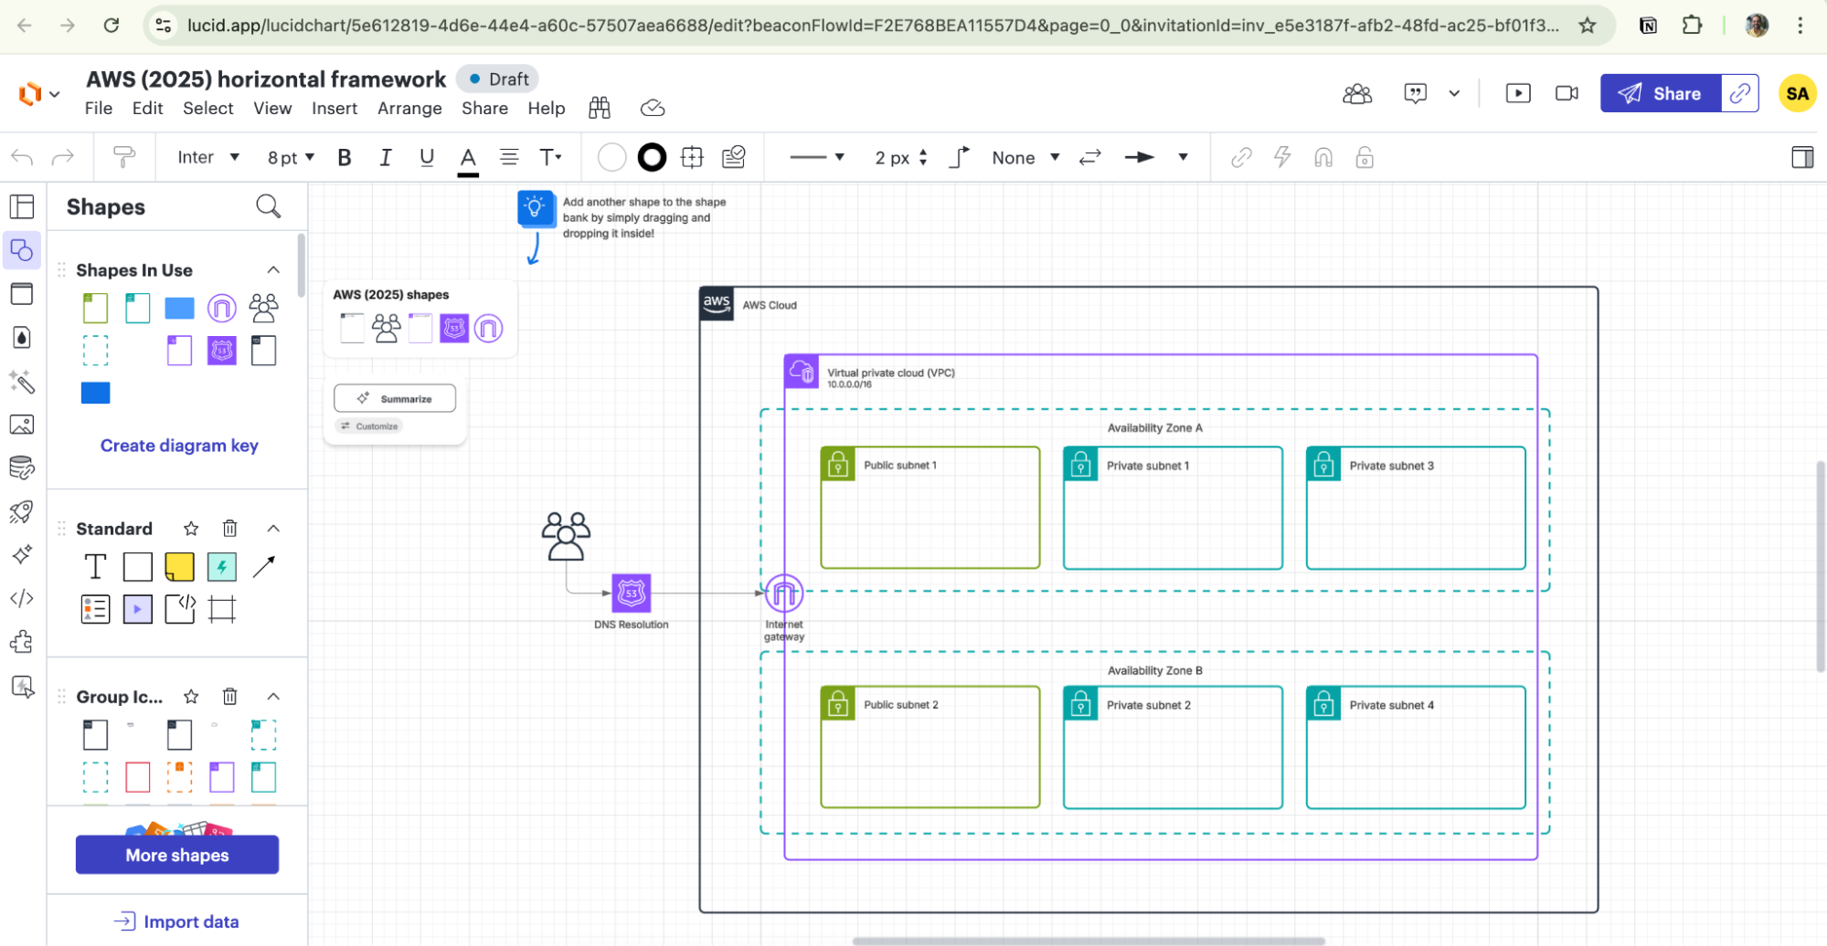The height and width of the screenshot is (946, 1827).
Task: Open the Lucid logo home dropdown
Action: (39, 93)
